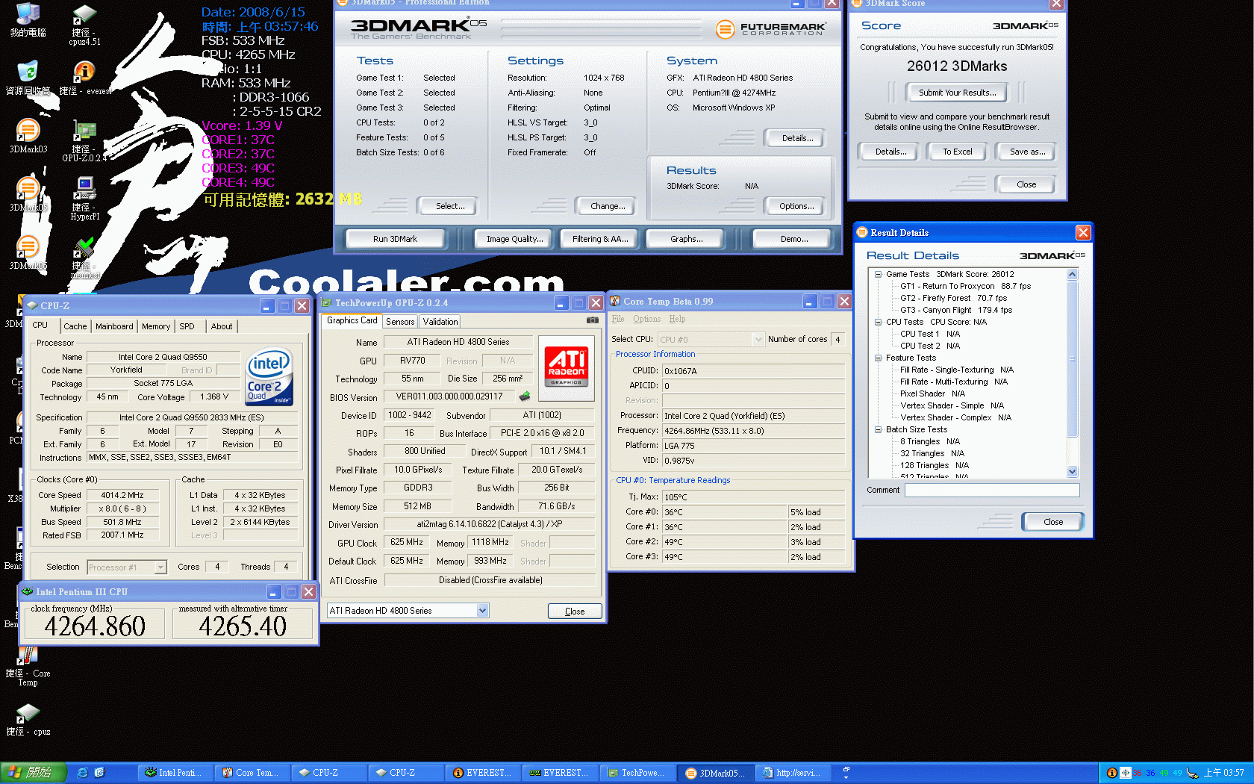Open the CPU-Z About tab

[x=222, y=326]
